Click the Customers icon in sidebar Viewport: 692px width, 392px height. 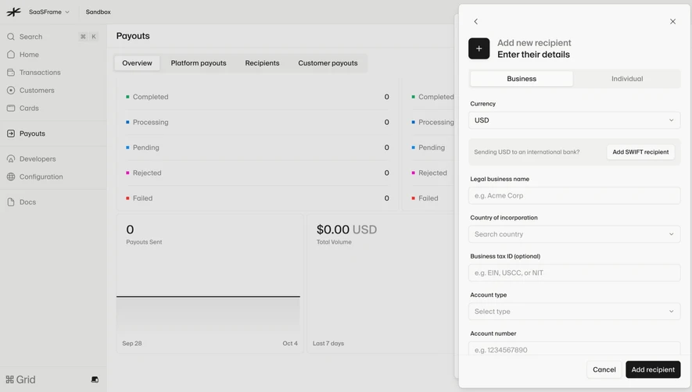click(11, 90)
